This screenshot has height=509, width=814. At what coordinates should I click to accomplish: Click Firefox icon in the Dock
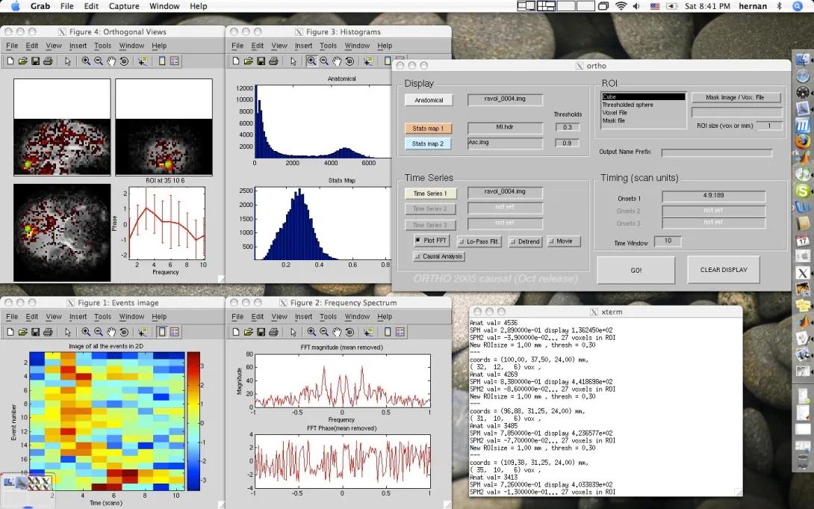[x=803, y=141]
